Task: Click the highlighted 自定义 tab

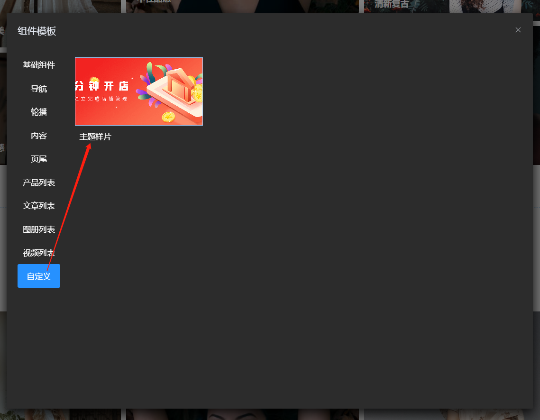Action: coord(38,276)
